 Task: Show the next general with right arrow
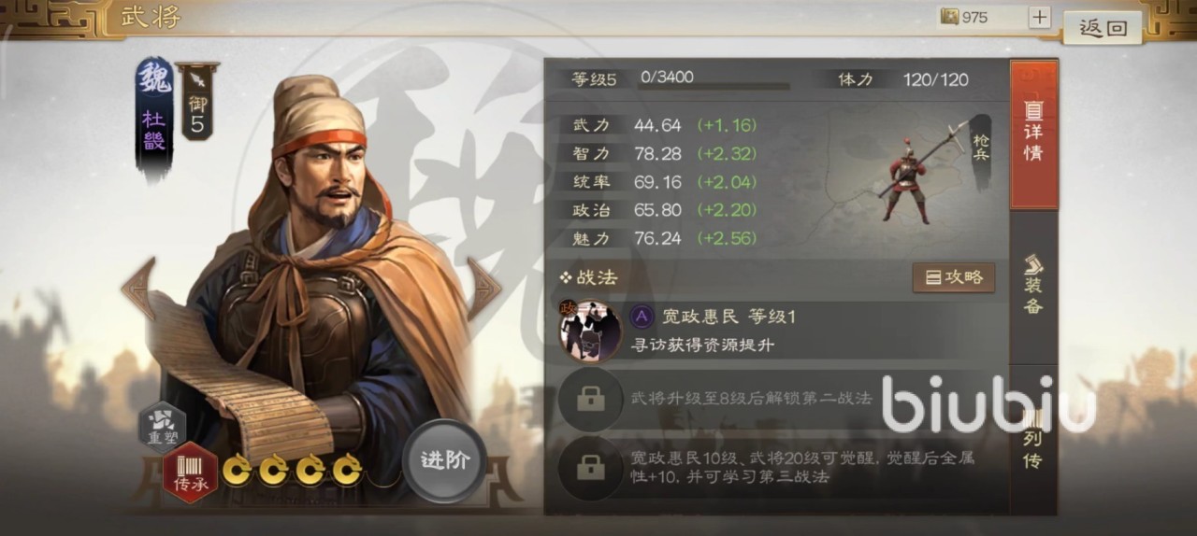[483, 289]
